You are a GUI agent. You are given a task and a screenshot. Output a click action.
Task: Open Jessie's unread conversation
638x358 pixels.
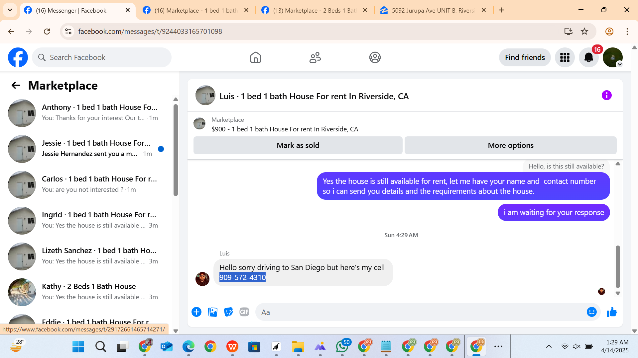point(87,149)
